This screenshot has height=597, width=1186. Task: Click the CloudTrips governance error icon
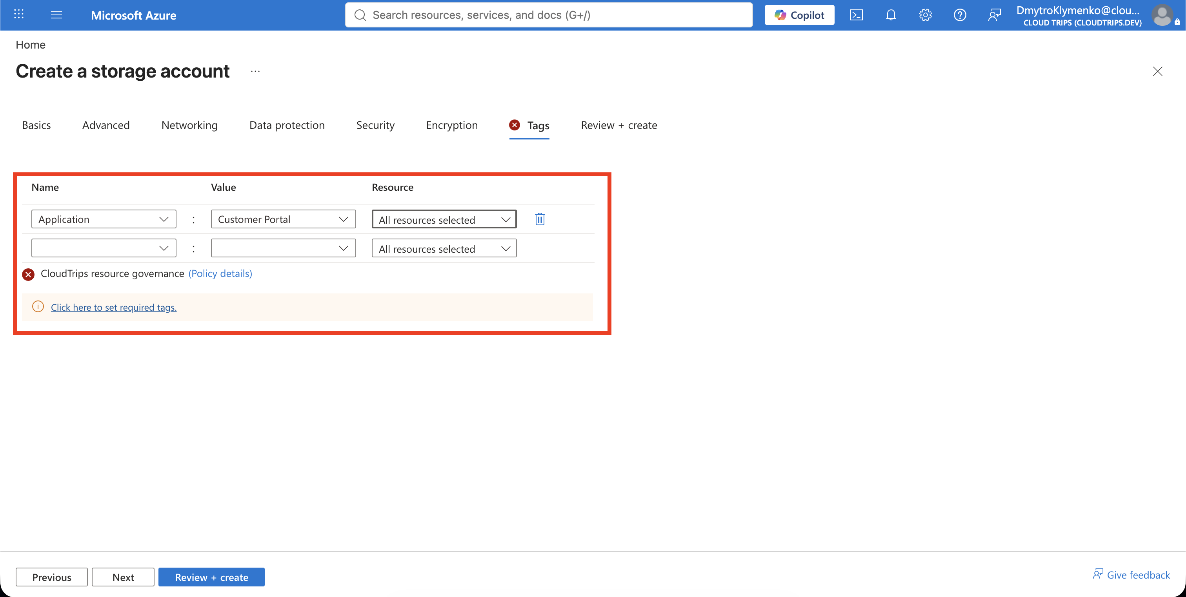point(28,275)
